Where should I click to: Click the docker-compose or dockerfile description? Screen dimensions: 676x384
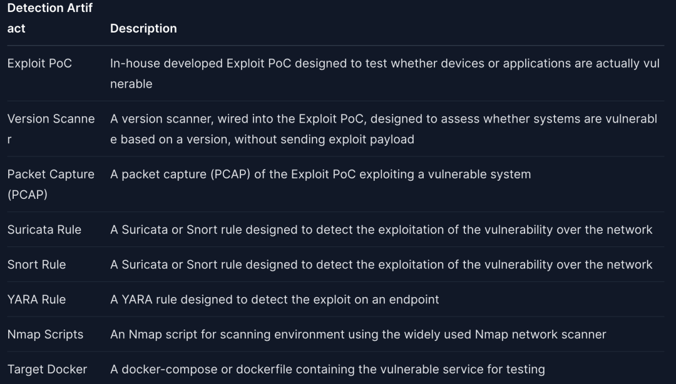pyautogui.click(x=327, y=370)
